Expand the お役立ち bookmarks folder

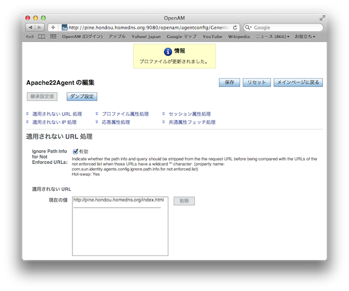click(x=305, y=37)
